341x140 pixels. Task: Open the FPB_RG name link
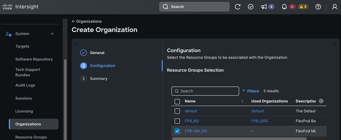[192, 121]
